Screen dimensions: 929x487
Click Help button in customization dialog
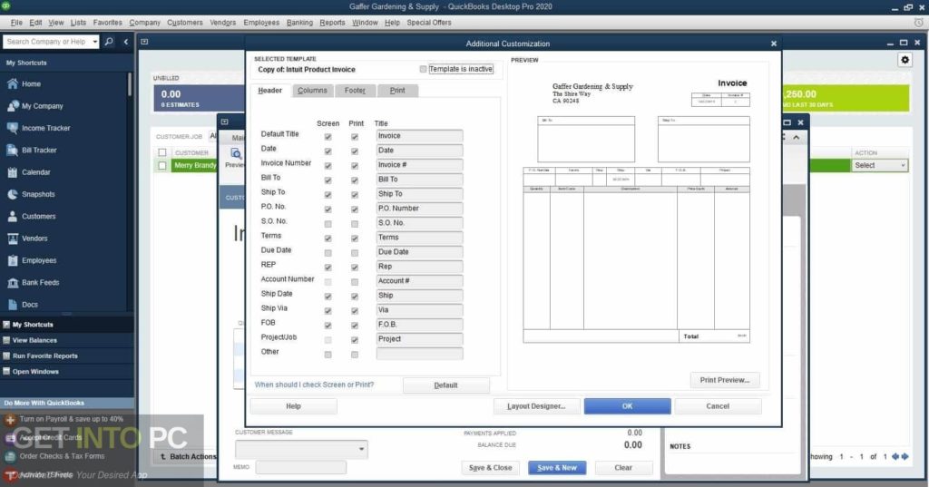293,406
